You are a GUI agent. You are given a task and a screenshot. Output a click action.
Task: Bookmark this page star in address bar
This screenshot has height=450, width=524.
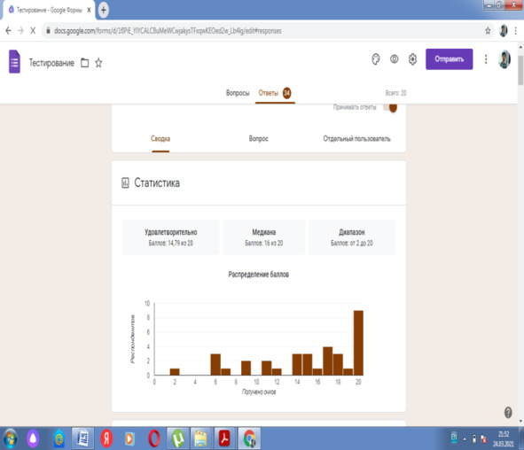488,31
